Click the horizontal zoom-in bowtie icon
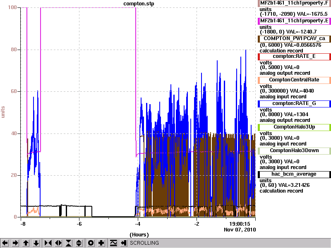The height and width of the screenshot is (248, 331). point(48,243)
